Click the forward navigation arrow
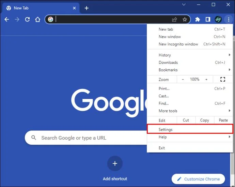This screenshot has width=235, height=187. tap(17, 19)
